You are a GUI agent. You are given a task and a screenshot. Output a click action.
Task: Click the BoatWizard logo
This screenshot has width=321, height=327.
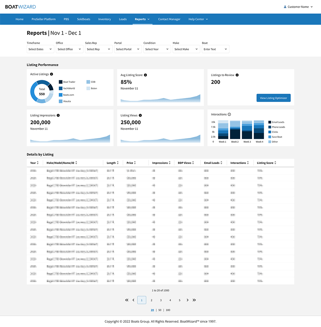point(20,6)
